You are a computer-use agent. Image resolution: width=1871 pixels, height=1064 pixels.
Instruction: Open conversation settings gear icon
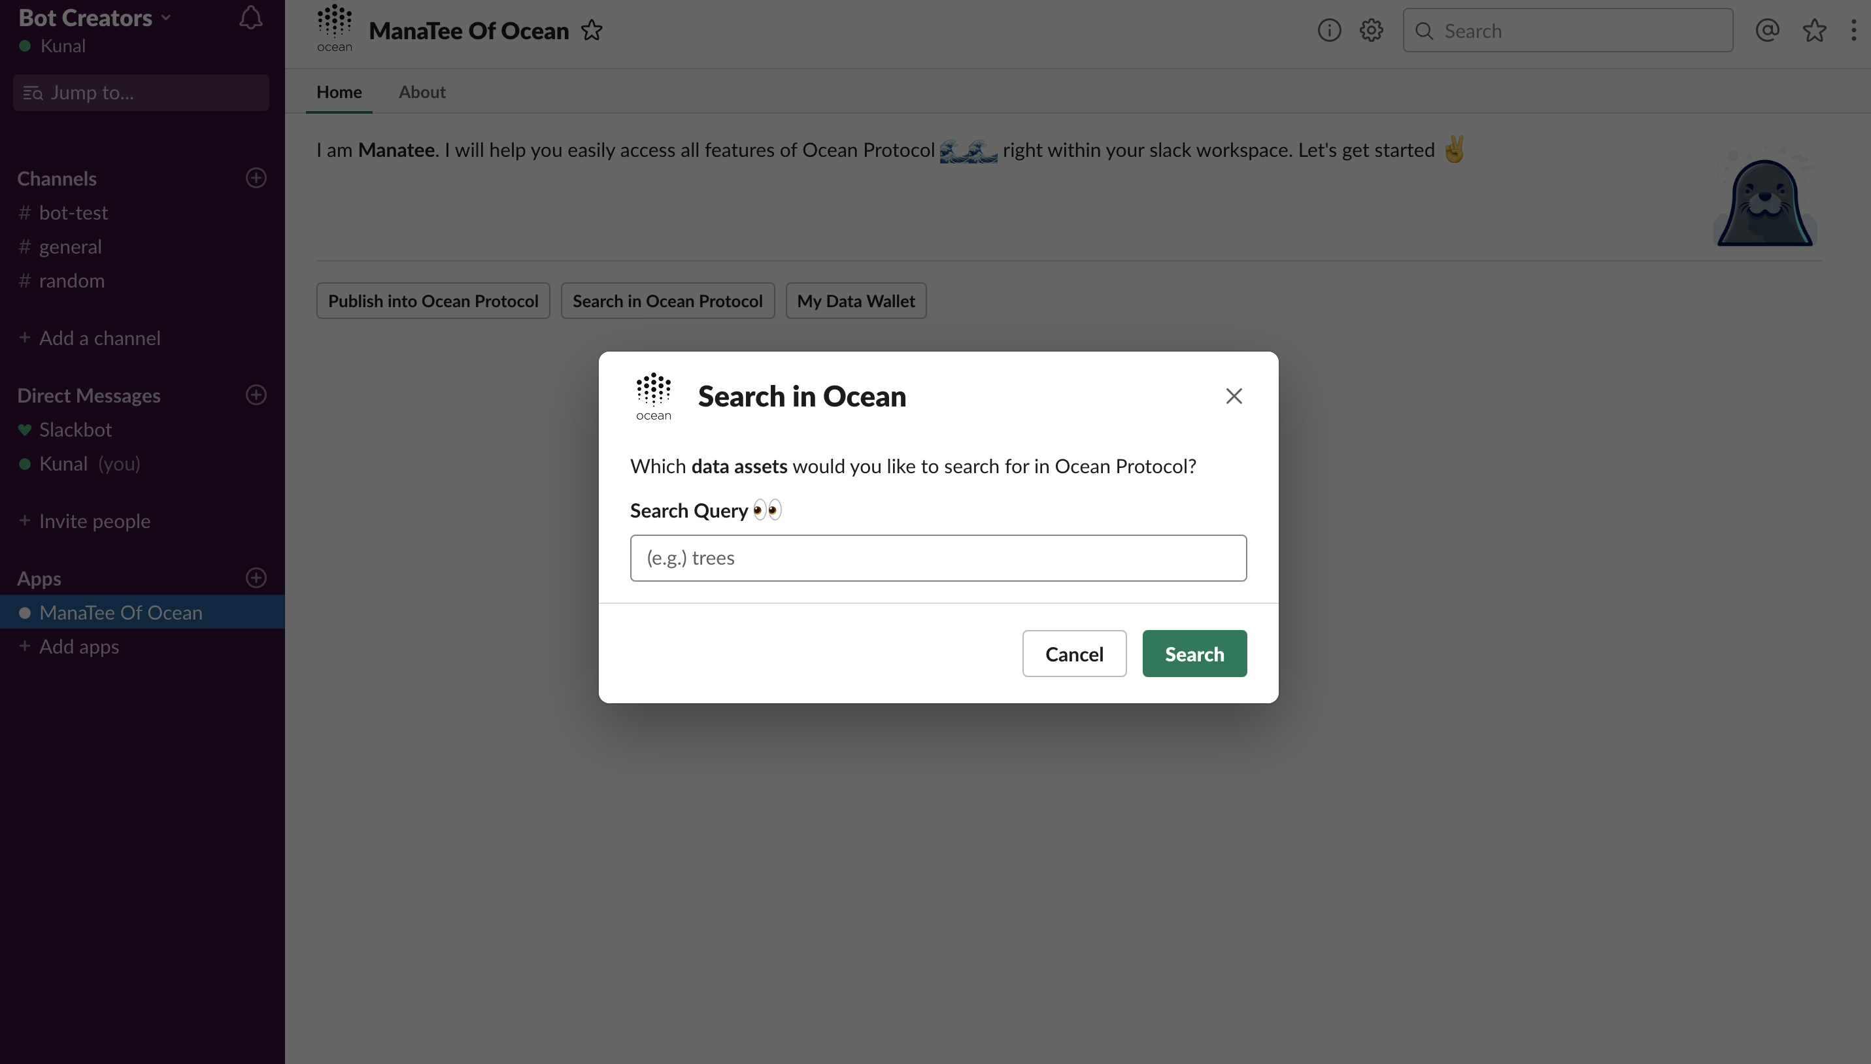click(1371, 31)
